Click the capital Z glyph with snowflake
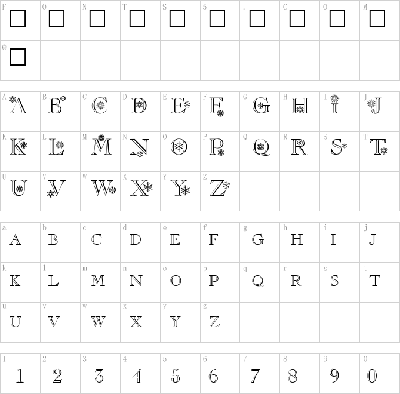The image size is (400, 394). tap(218, 189)
